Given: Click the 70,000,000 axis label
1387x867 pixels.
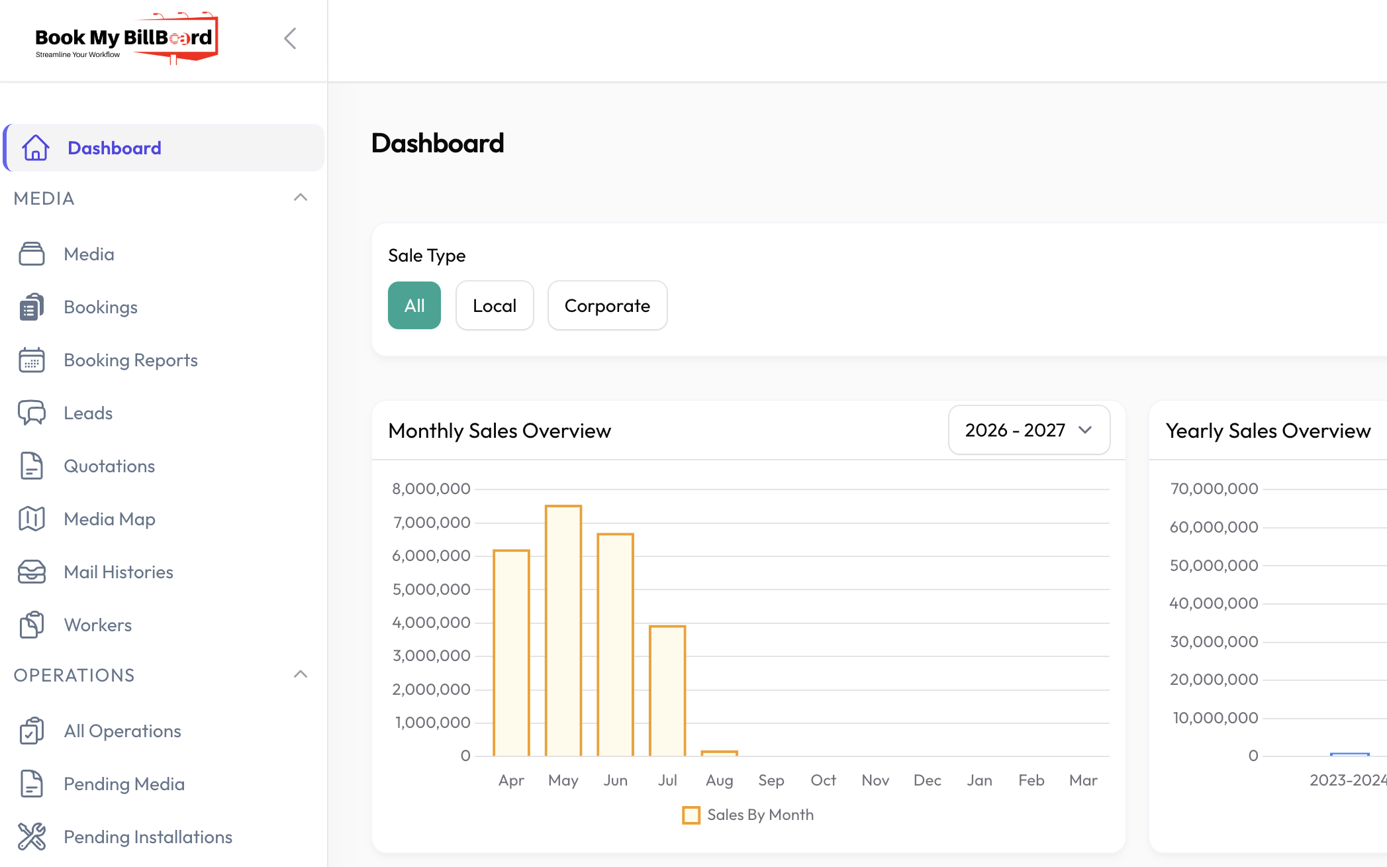Looking at the screenshot, I should 1214,489.
